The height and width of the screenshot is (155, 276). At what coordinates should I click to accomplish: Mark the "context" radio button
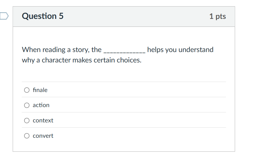coord(27,120)
